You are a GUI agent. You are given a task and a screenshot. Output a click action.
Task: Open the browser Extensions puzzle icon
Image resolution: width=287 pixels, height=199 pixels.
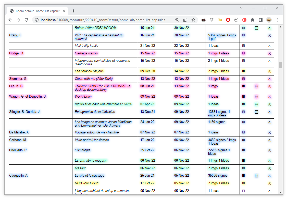(253, 20)
